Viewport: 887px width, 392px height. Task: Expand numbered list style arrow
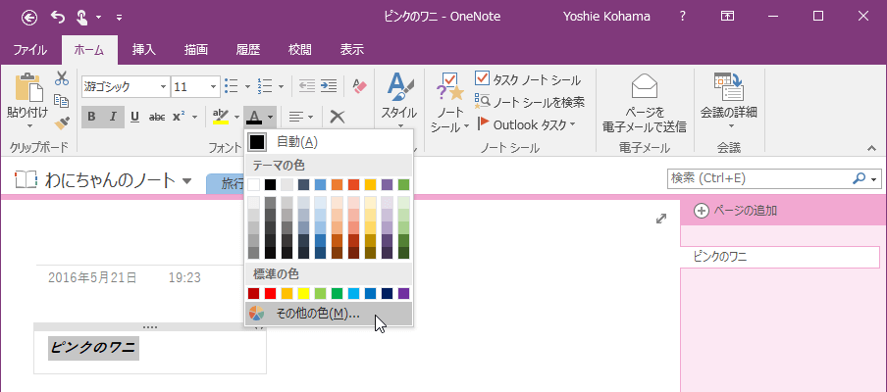pyautogui.click(x=281, y=86)
